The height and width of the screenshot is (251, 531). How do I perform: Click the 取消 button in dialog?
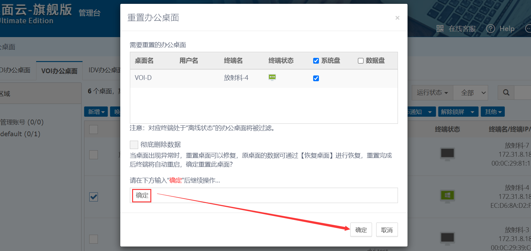point(387,230)
